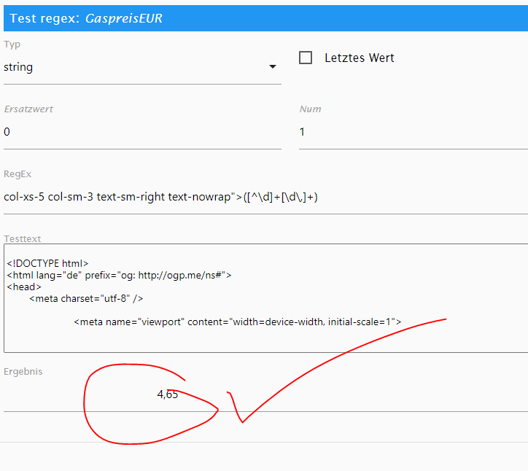
Task: Click the html lang line in Testtext
Action: (119, 276)
